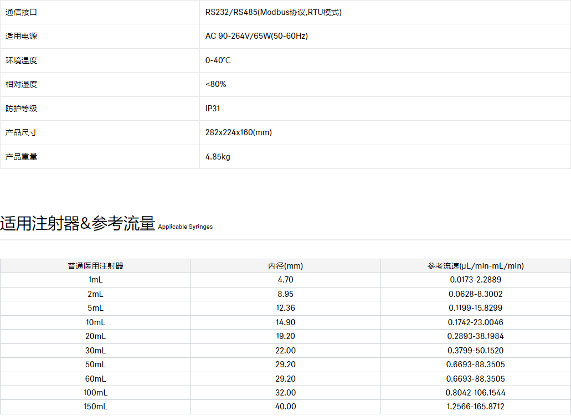The height and width of the screenshot is (416, 571).
Task: Click the 40.00 inner diameter cell
Action: pos(286,407)
